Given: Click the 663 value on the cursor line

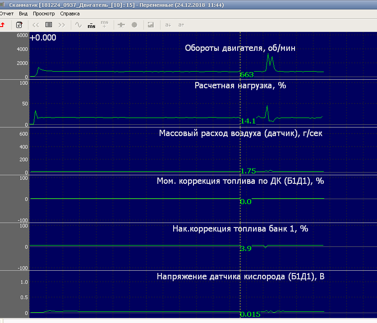Looking at the screenshot, I should pyautogui.click(x=247, y=74).
